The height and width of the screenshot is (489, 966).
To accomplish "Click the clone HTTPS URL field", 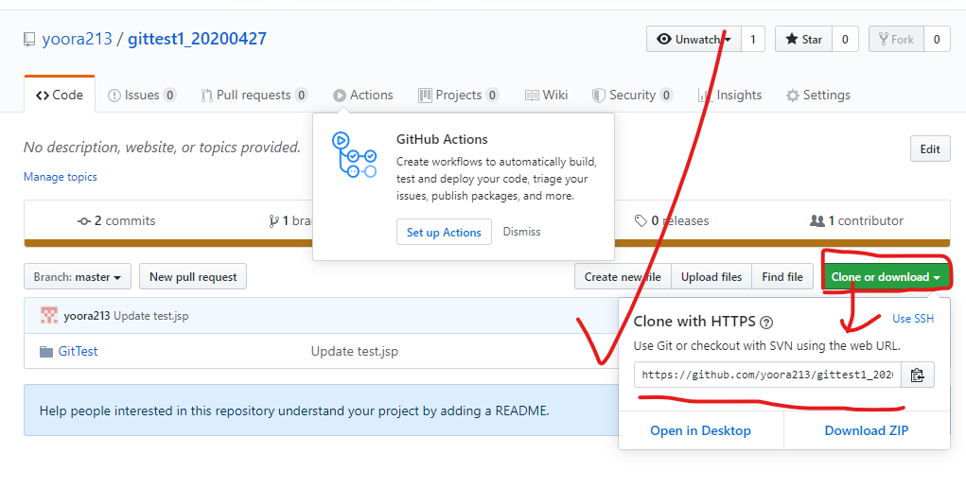I will (x=767, y=375).
